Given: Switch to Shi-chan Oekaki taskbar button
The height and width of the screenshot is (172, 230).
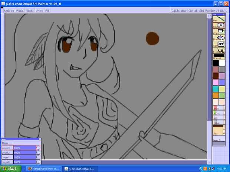Looking at the screenshot, I should point(80,169).
